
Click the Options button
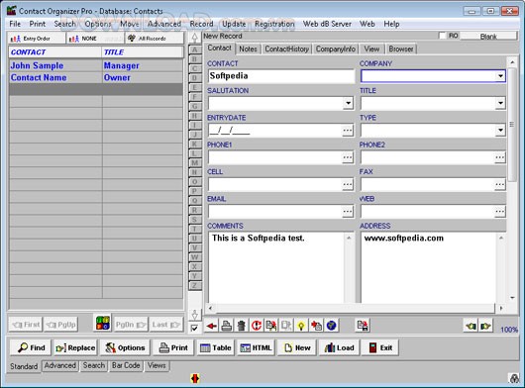[x=125, y=347]
